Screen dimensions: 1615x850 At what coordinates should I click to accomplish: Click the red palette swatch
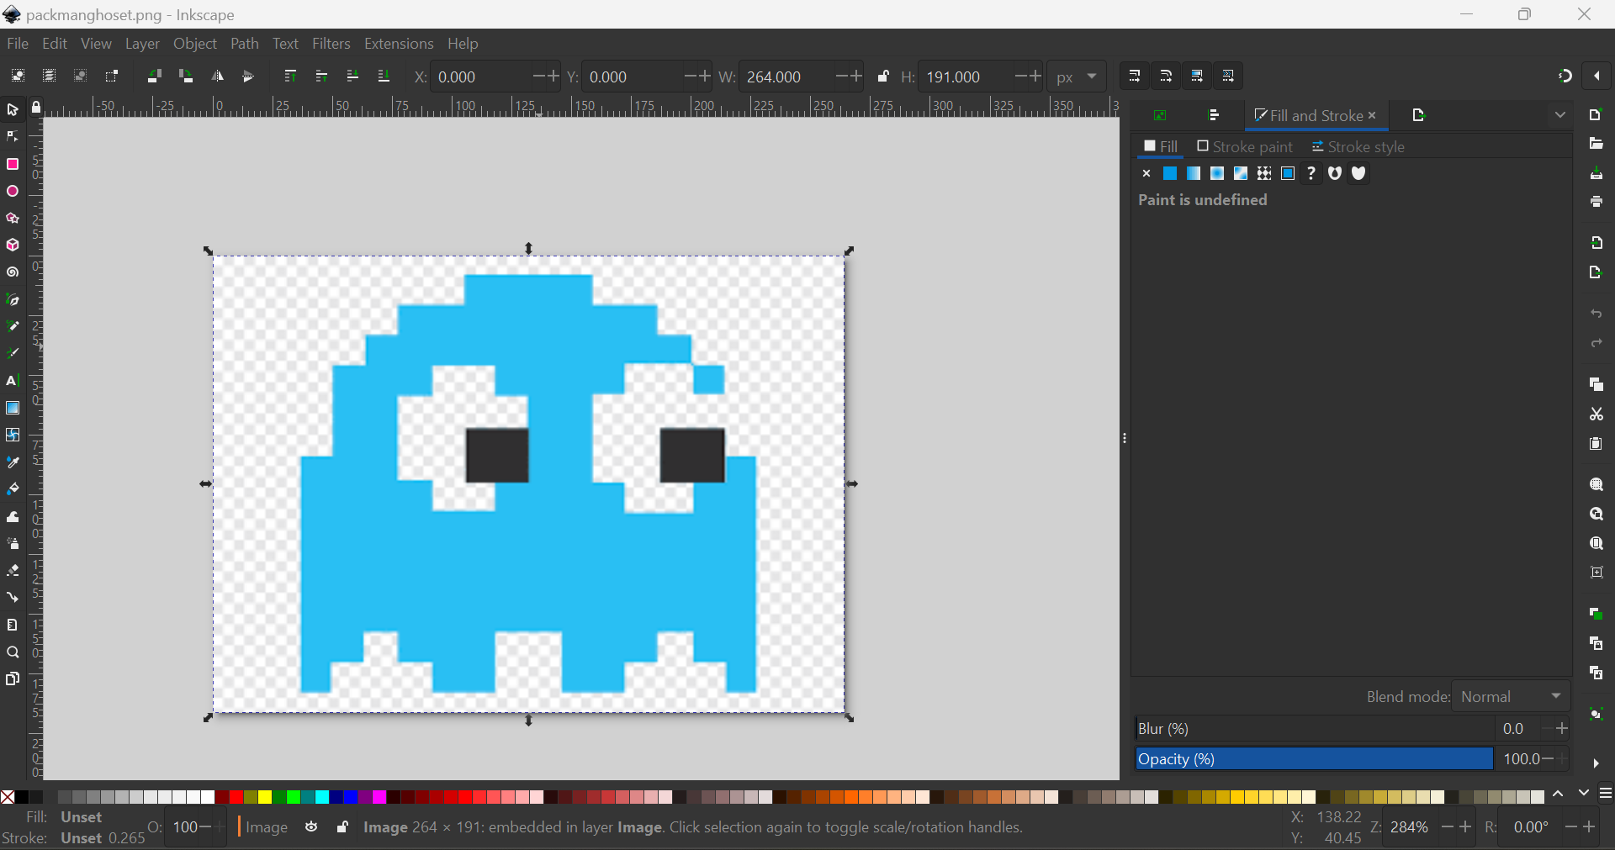click(236, 797)
